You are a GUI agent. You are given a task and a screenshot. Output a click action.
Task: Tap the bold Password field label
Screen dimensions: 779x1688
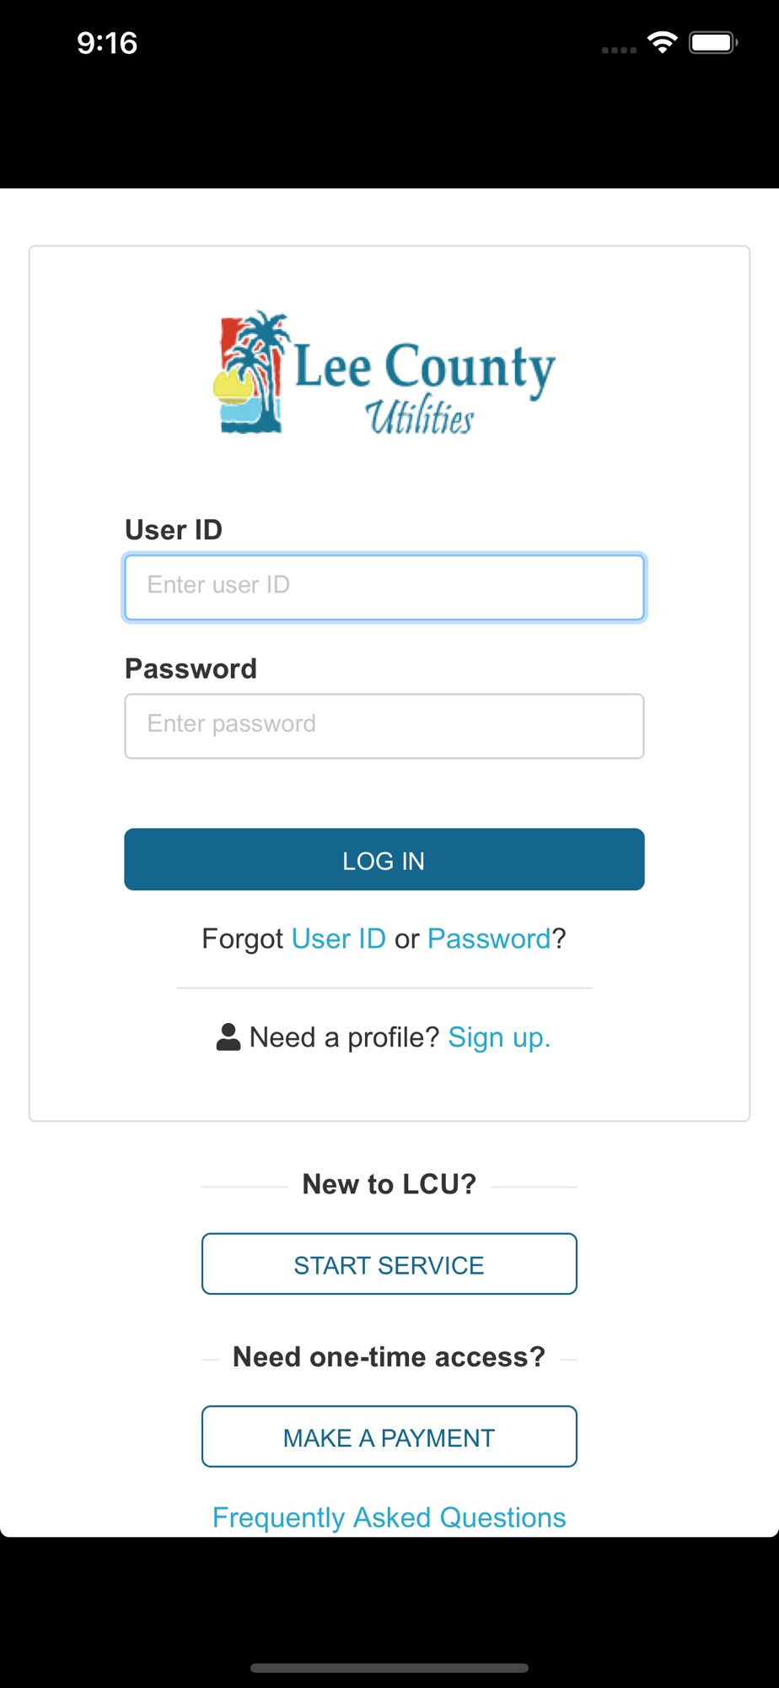[x=191, y=668]
